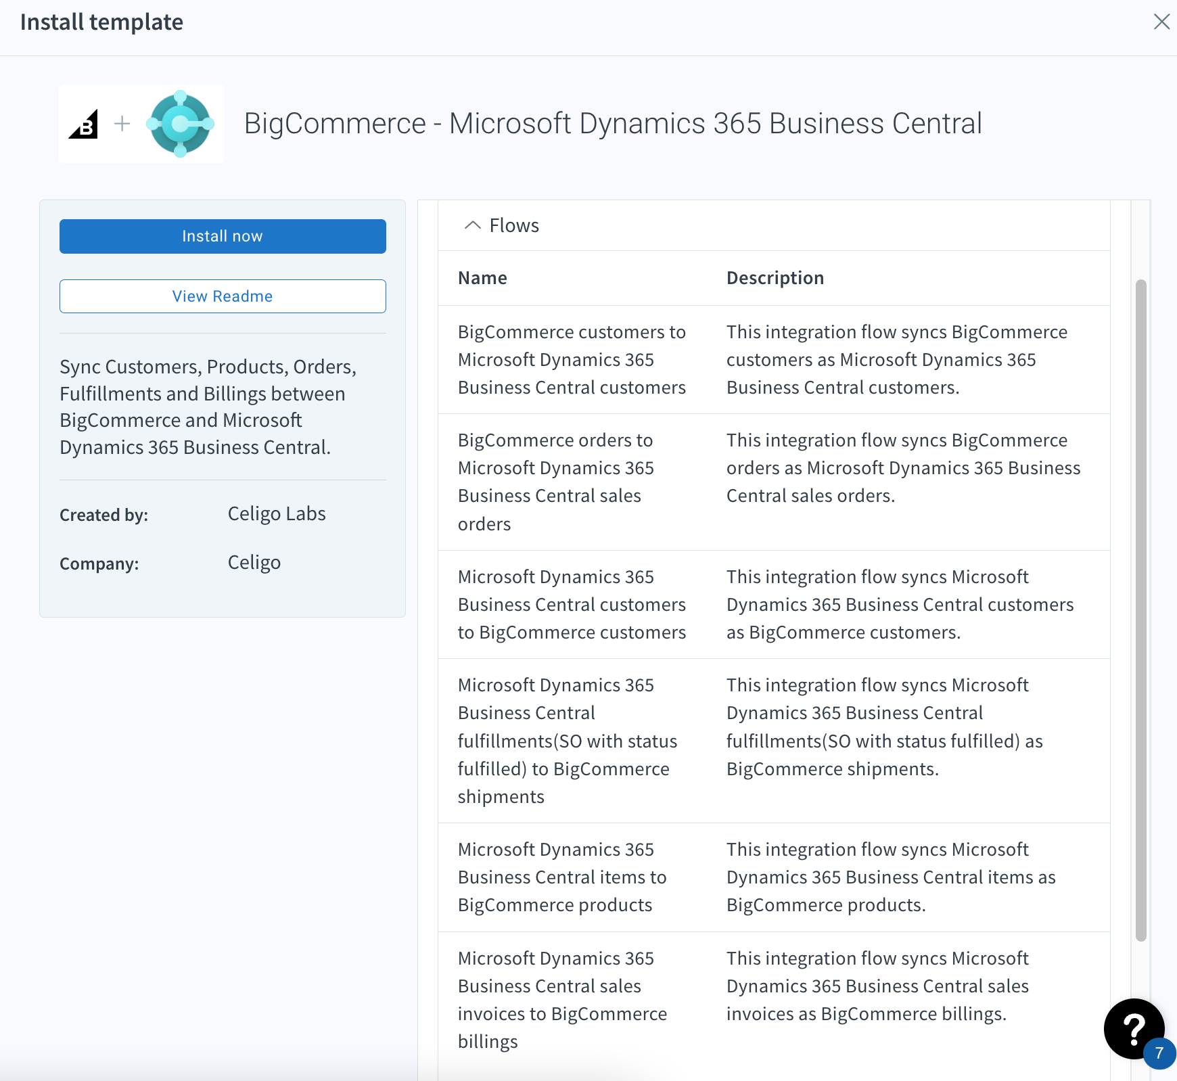Click the 'Install template' dialog heading
1177x1081 pixels.
pyautogui.click(x=101, y=22)
